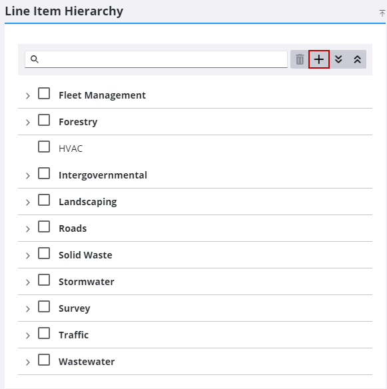Click the collapse panel arrow beside Line Item Hierarchy

click(x=382, y=13)
